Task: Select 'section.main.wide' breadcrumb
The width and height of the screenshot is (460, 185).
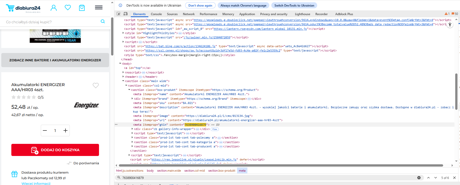Action: 169,171
